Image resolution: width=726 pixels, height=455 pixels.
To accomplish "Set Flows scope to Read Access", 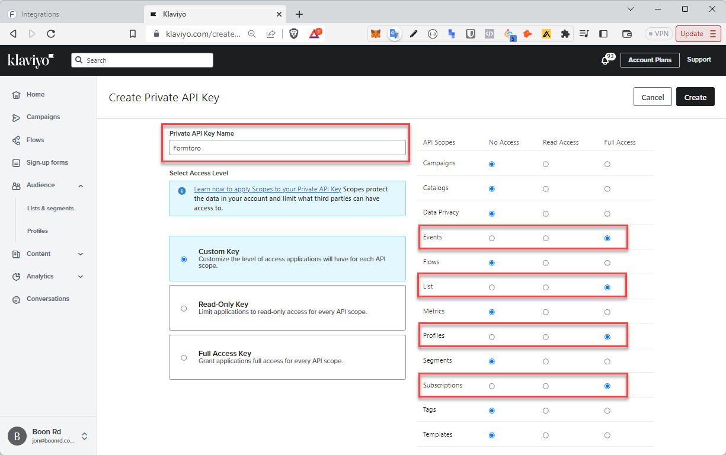I will click(545, 262).
